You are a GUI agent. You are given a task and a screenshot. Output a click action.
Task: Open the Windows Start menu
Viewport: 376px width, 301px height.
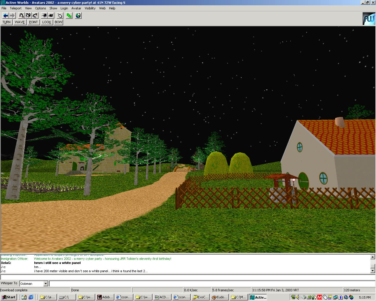coord(9,297)
